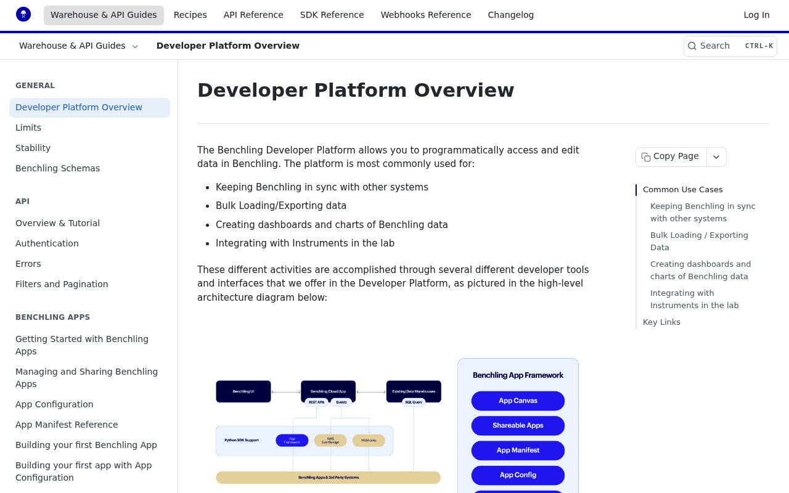
Task: Click the App Config pill in diagram
Action: point(518,475)
